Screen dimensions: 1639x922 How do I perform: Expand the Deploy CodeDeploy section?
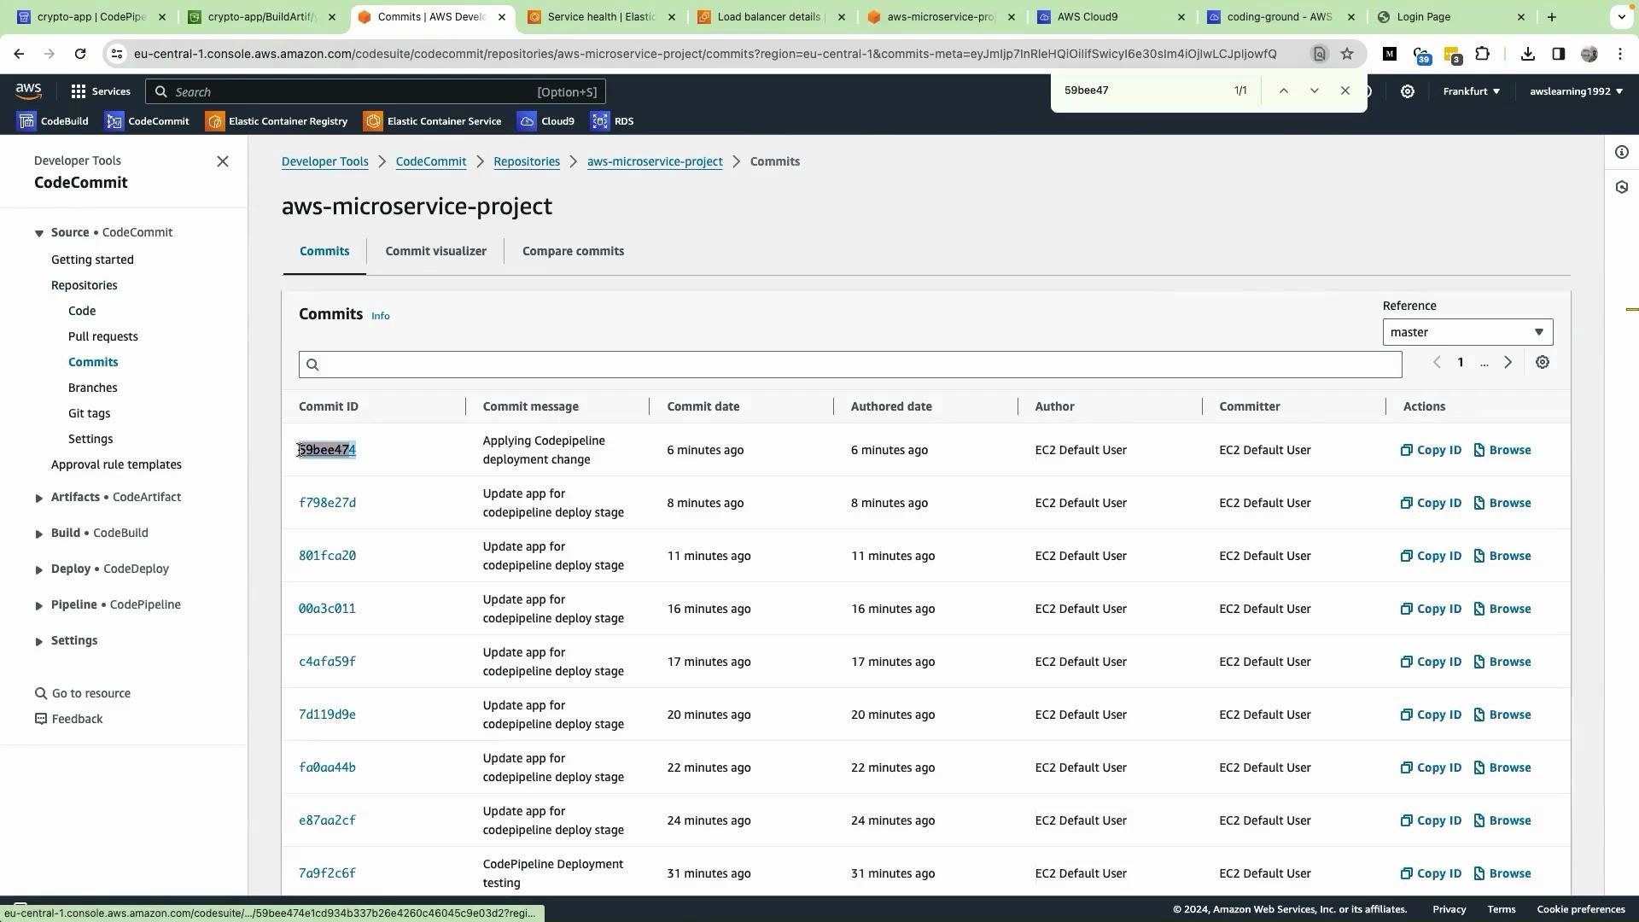tap(39, 569)
